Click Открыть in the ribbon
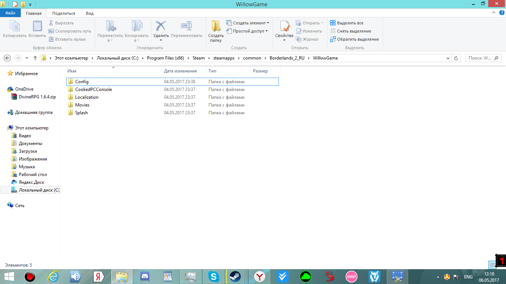 click(310, 23)
